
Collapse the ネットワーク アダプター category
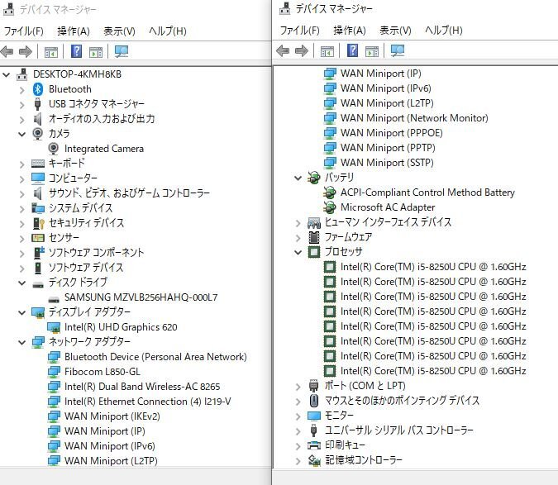pyautogui.click(x=22, y=342)
